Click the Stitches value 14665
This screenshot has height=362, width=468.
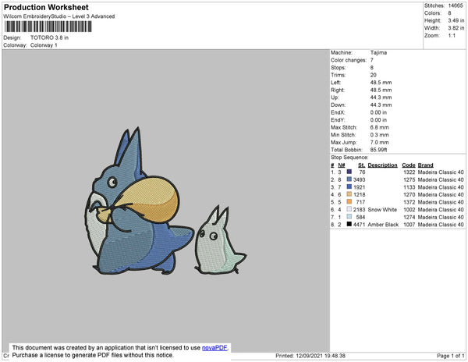pyautogui.click(x=456, y=5)
